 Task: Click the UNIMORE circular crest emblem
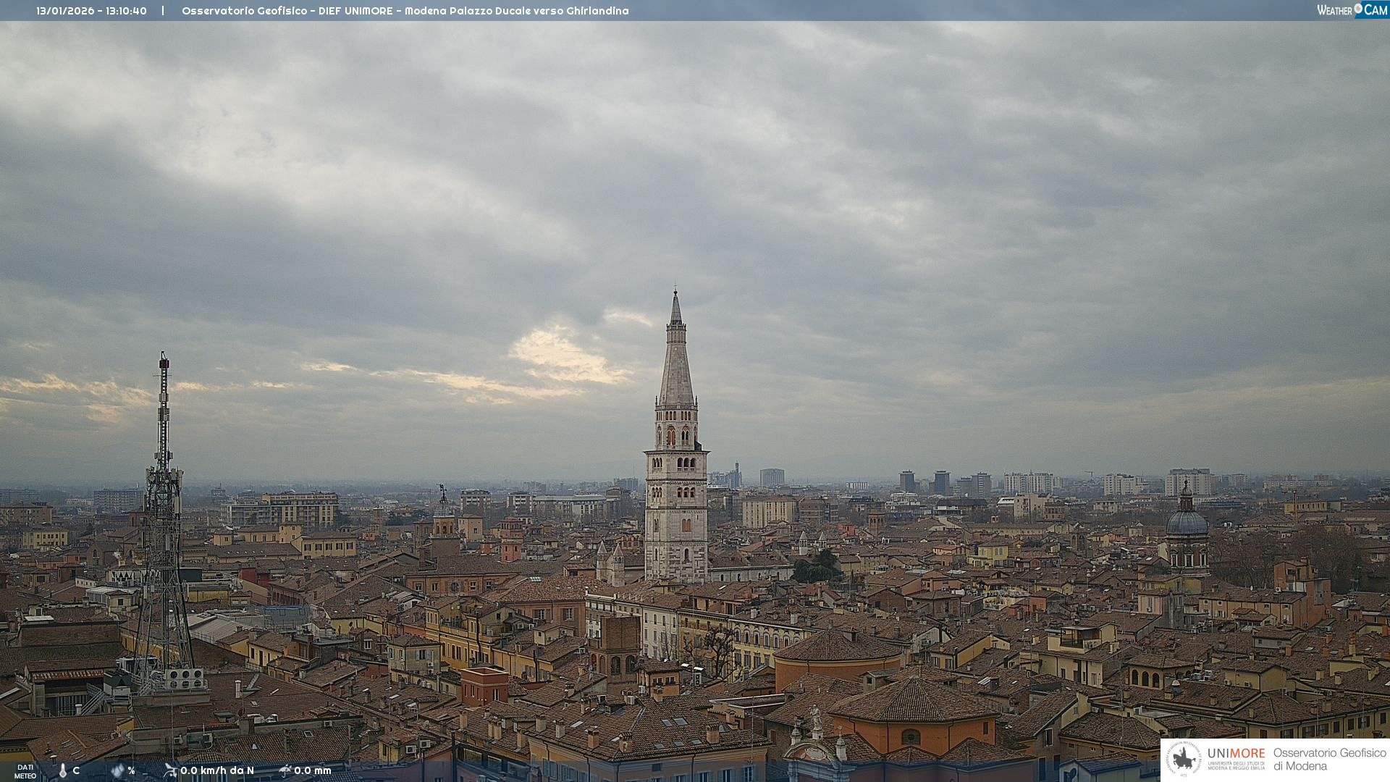coord(1184,760)
